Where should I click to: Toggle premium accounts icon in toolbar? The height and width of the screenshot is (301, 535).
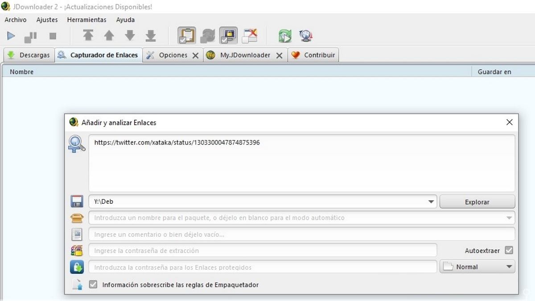coord(229,36)
